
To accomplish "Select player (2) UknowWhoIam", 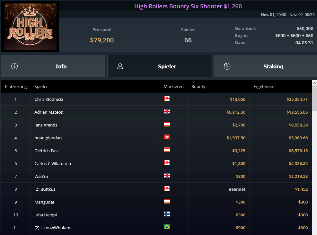I will [52, 228].
